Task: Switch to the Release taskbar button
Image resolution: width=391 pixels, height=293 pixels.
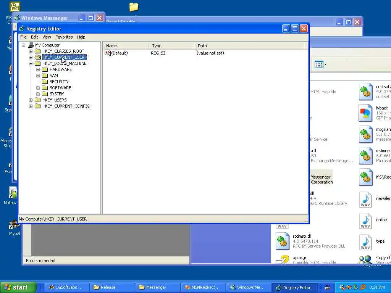Action: tap(112, 287)
